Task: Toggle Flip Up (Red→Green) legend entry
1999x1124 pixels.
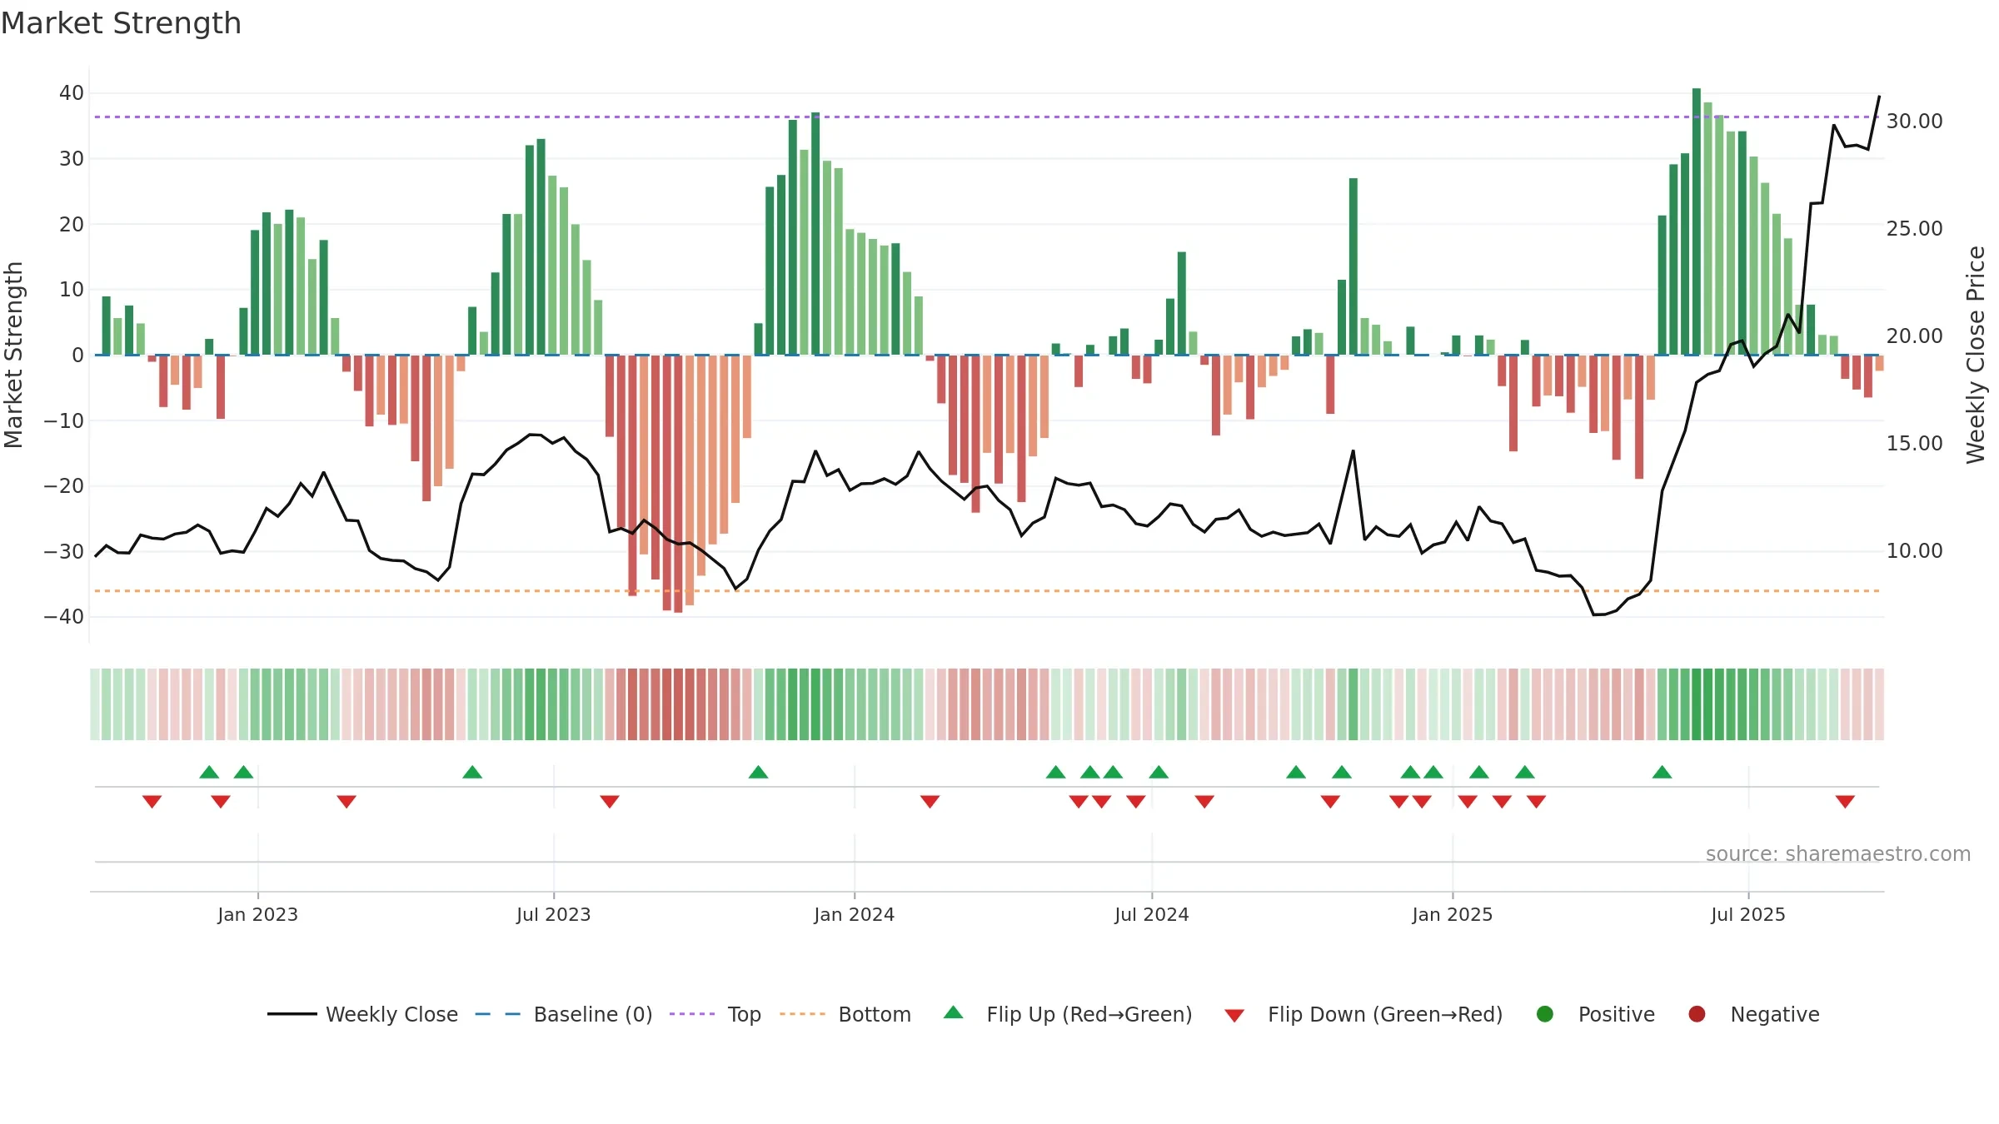Action: tap(1068, 1014)
